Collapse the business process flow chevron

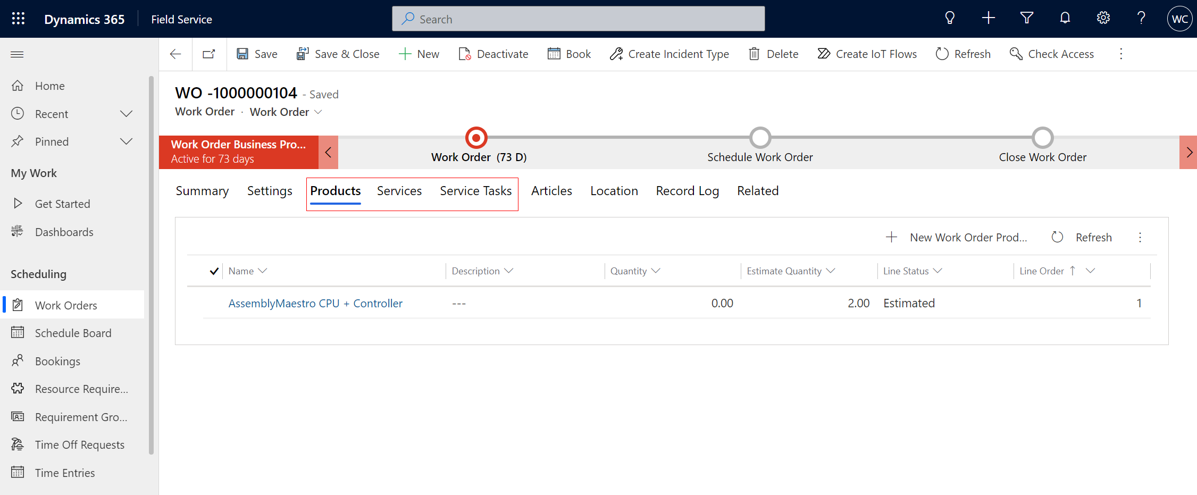[x=328, y=153]
